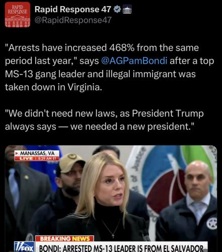Image resolution: width=222 pixels, height=252 pixels.
Task: Open the Rapid Response 47 display name
Action: coord(73,9)
